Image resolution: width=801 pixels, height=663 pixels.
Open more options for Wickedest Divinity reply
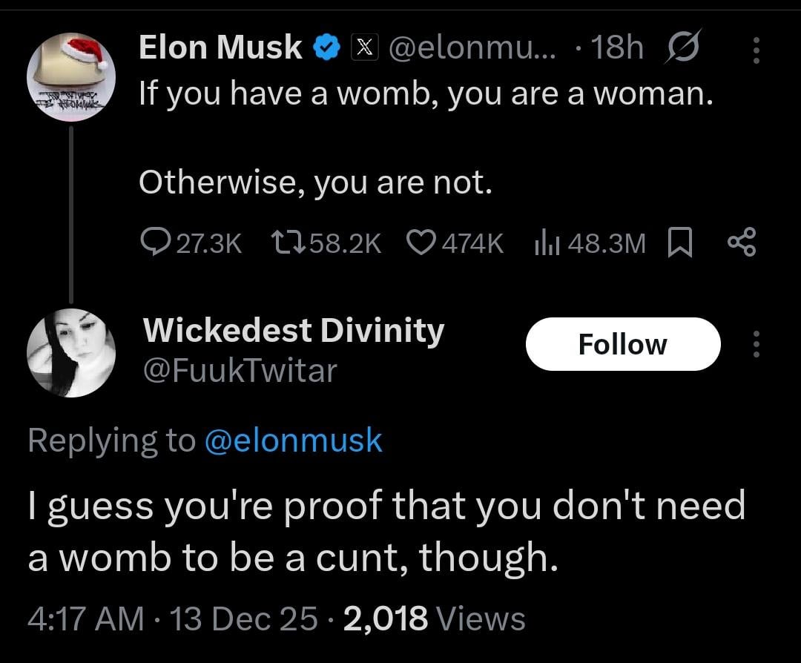(756, 344)
